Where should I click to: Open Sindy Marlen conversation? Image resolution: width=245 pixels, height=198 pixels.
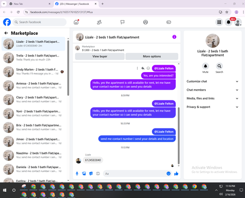[33, 72]
